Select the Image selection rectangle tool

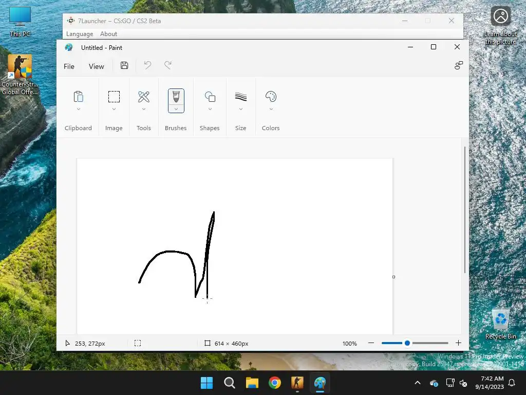tap(114, 97)
